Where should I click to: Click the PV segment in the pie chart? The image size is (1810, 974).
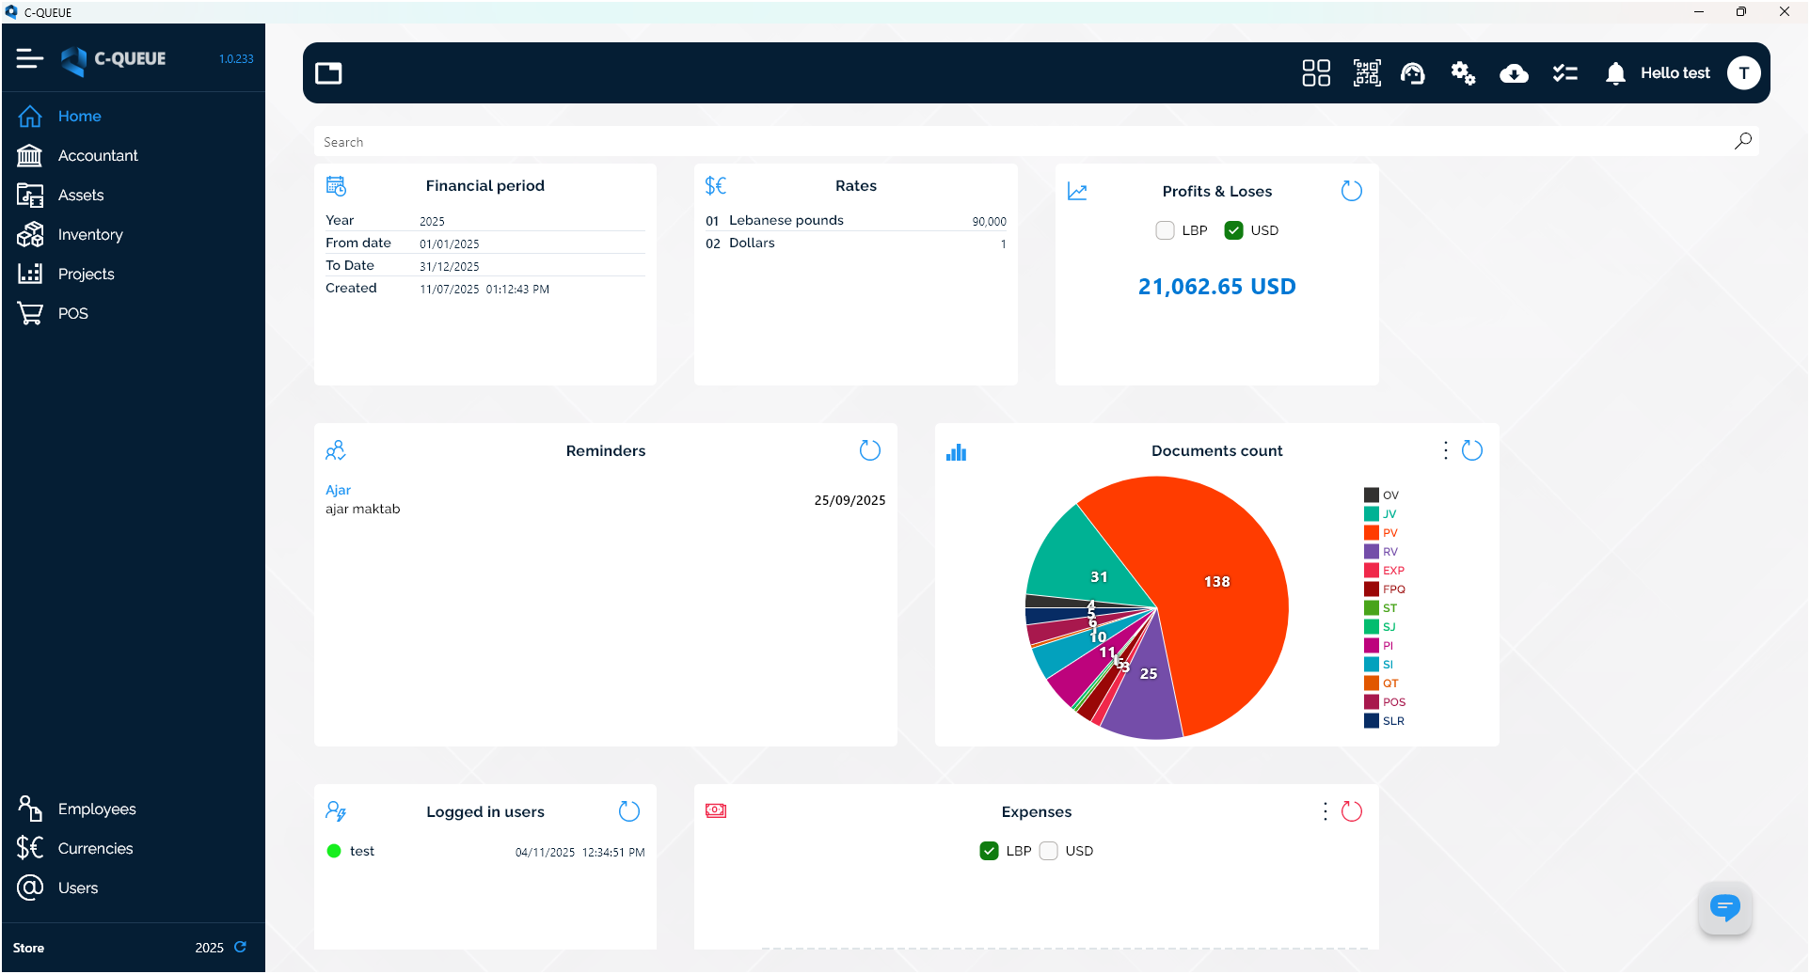tap(1218, 581)
